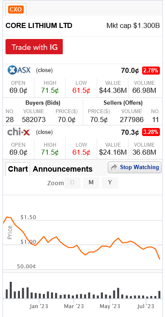Click the CORE LITHIUM LTD company name
The height and width of the screenshot is (317, 165).
pos(39,26)
